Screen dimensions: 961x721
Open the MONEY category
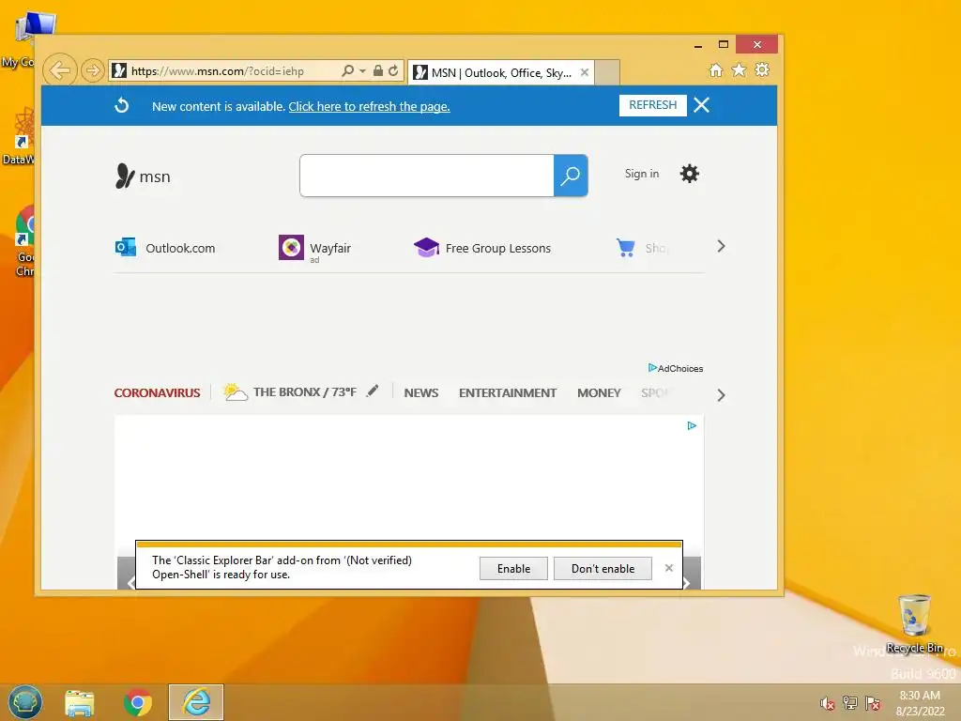click(599, 393)
